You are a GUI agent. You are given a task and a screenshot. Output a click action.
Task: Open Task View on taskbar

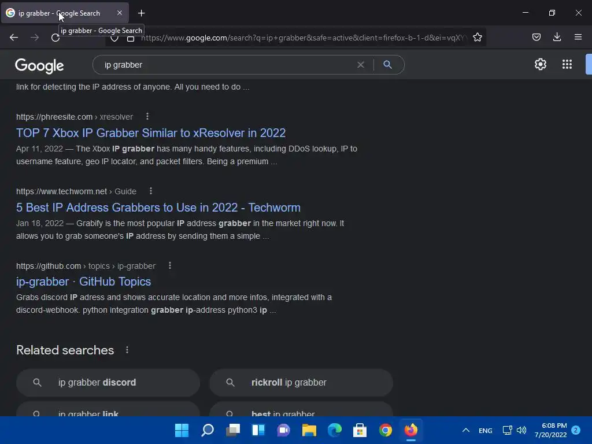233,430
